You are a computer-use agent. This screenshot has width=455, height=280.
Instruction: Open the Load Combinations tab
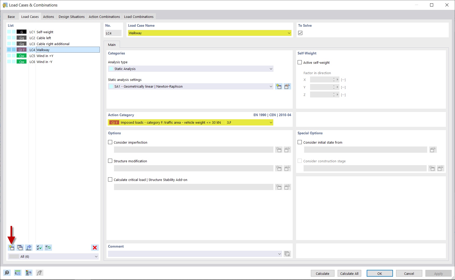pyautogui.click(x=139, y=17)
